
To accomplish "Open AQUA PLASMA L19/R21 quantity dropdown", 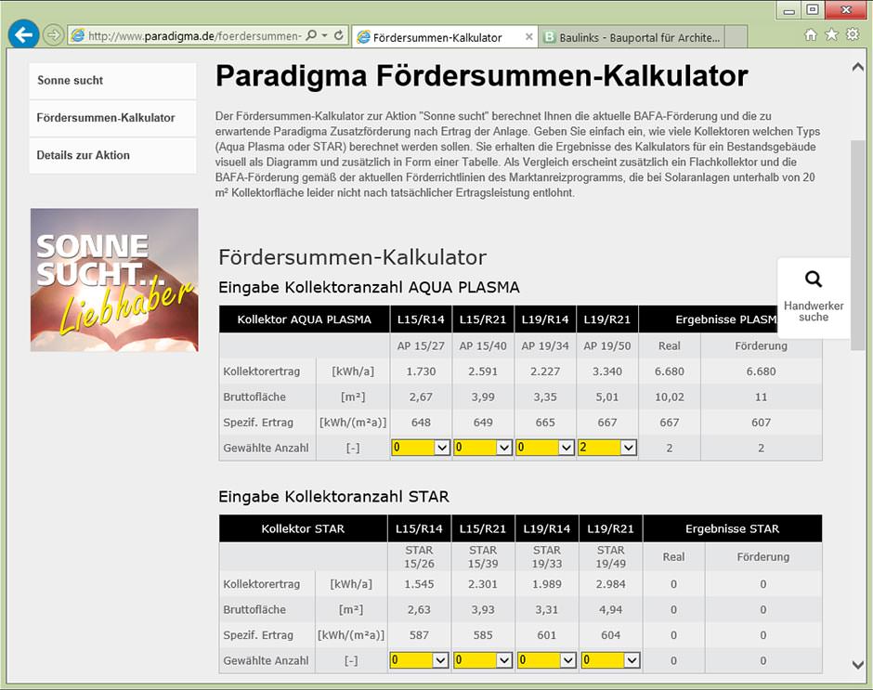I will [x=606, y=448].
